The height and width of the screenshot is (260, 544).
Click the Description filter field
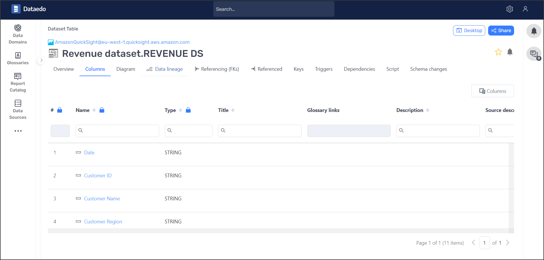(438, 131)
